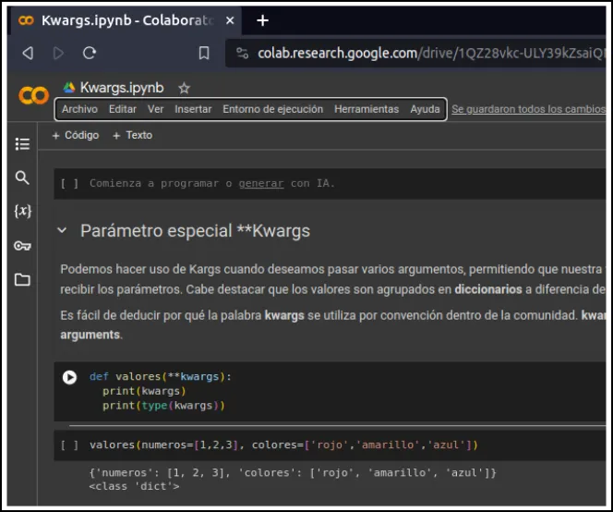Reload the page with the refresh icon
Screen dimensions: 613x512
click(90, 53)
